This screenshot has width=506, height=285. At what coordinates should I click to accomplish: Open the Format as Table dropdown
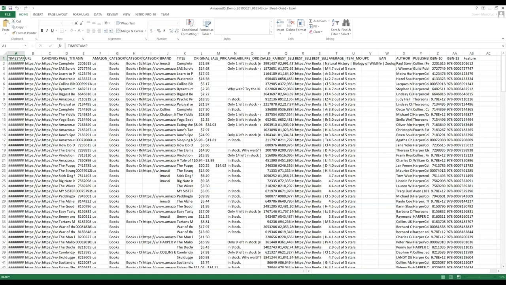point(206,28)
